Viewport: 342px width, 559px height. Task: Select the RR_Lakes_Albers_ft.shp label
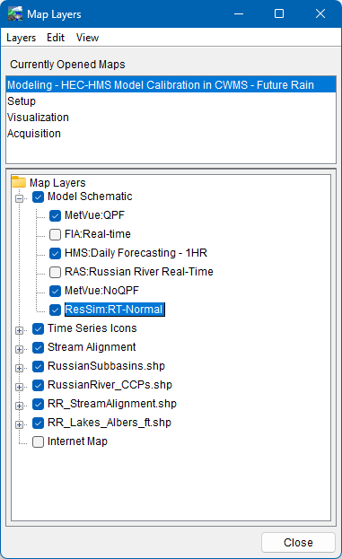click(x=110, y=423)
